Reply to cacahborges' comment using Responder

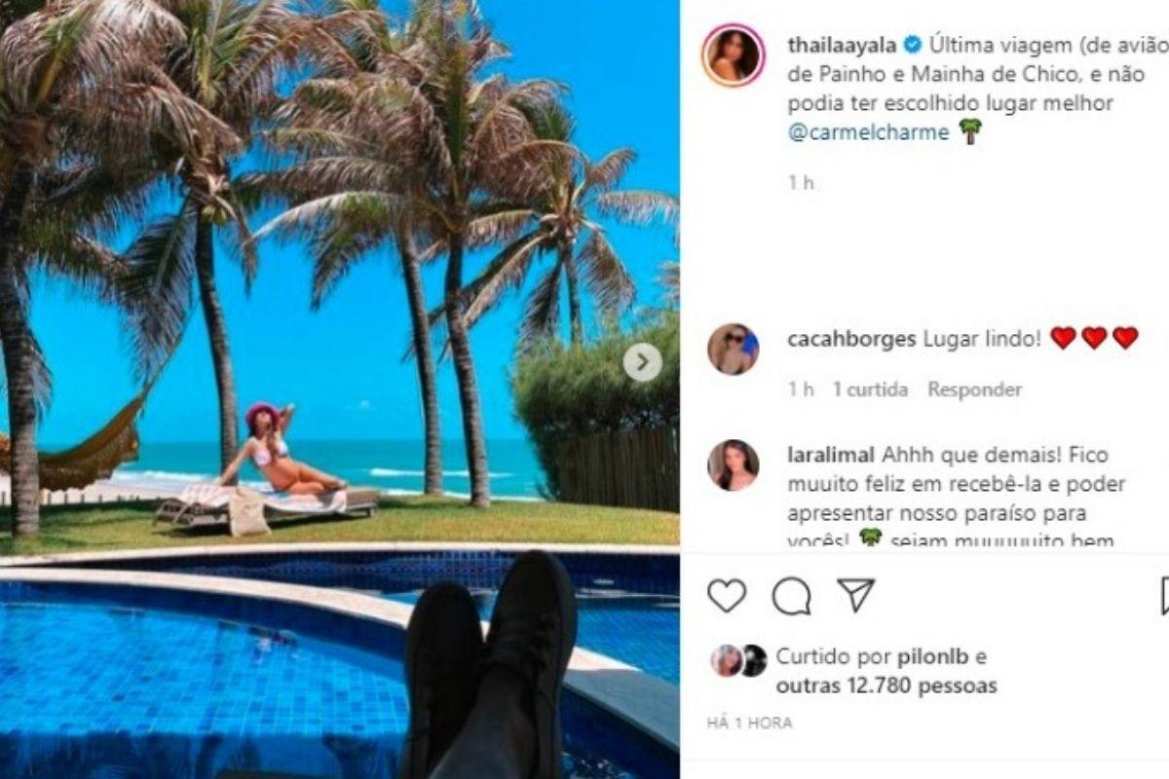coord(974,389)
